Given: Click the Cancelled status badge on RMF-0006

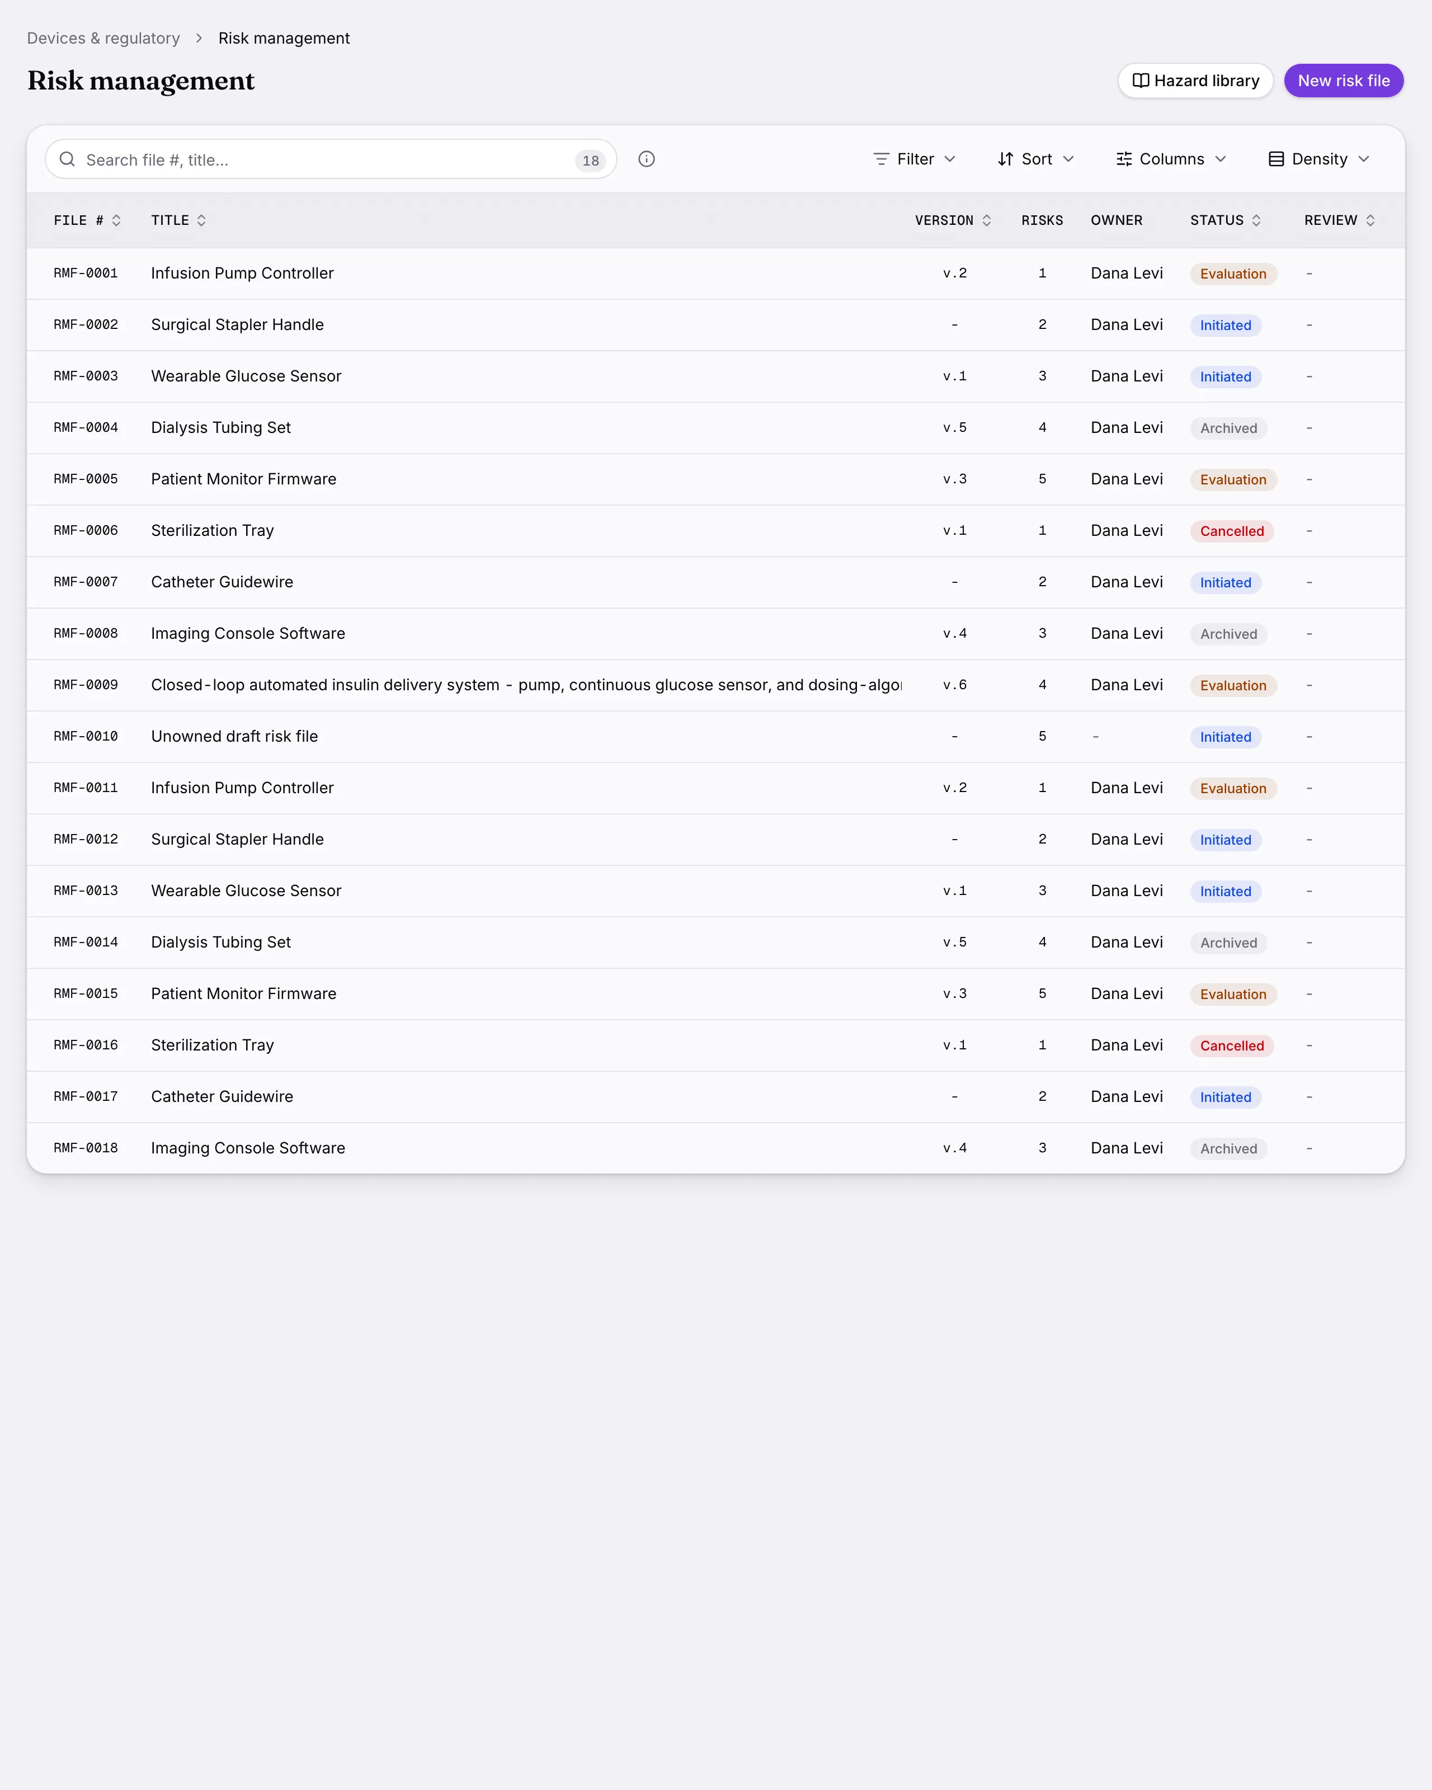Looking at the screenshot, I should coord(1232,530).
